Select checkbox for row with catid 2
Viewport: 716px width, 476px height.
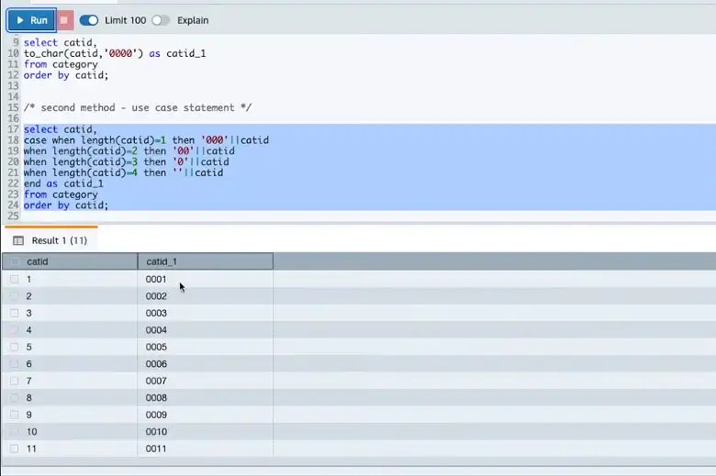(14, 296)
